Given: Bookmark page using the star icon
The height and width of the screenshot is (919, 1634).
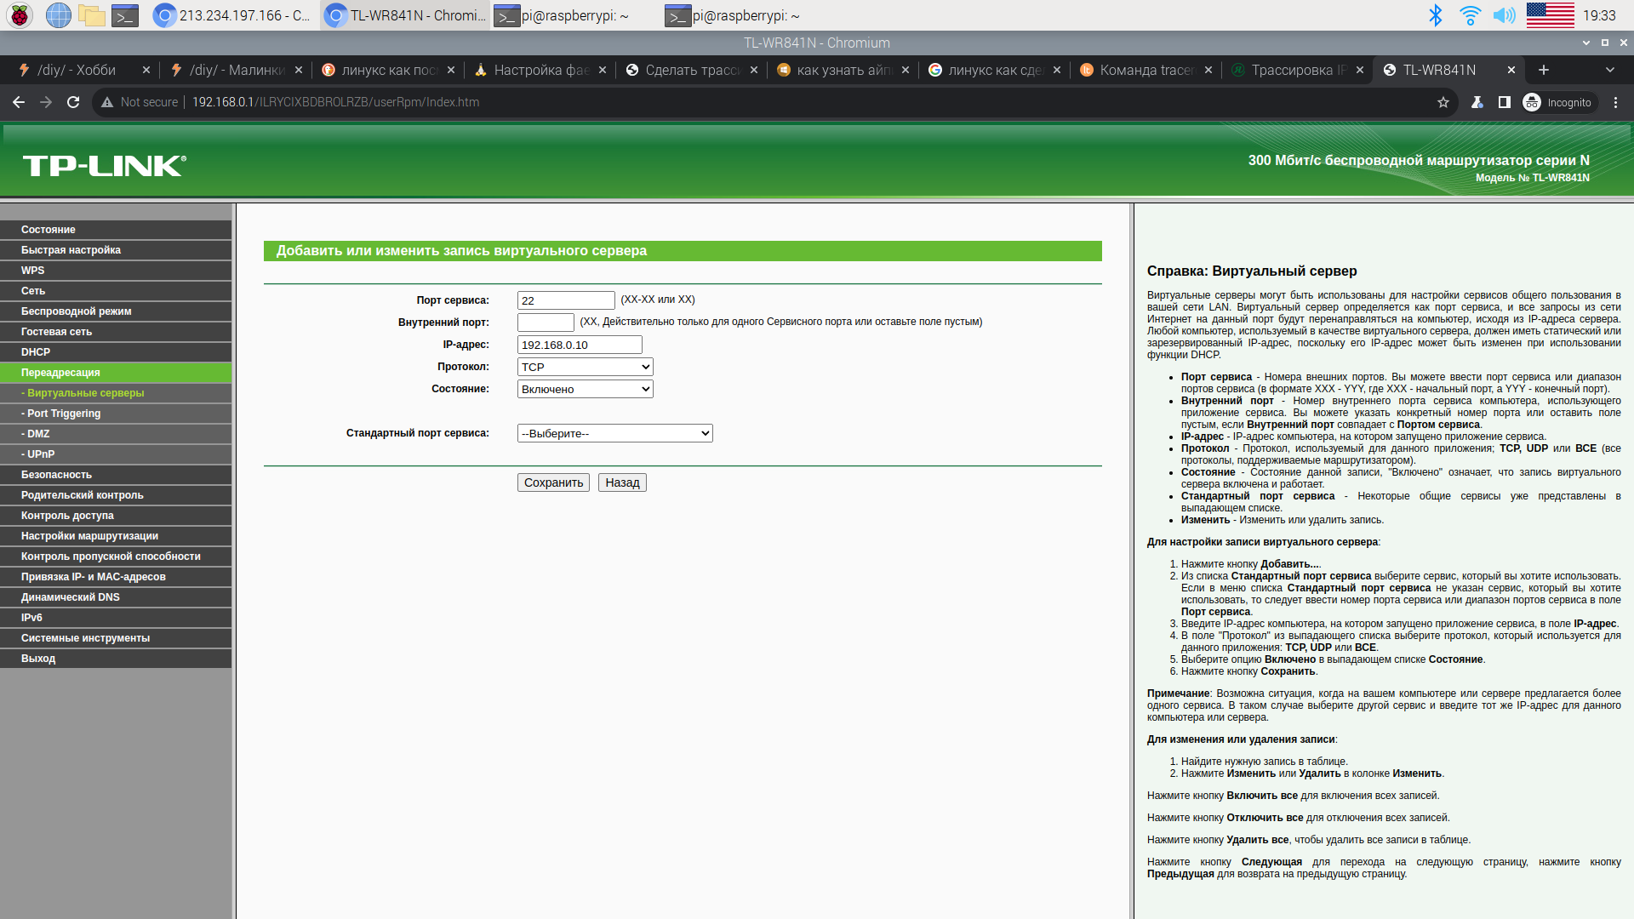Looking at the screenshot, I should tap(1443, 102).
